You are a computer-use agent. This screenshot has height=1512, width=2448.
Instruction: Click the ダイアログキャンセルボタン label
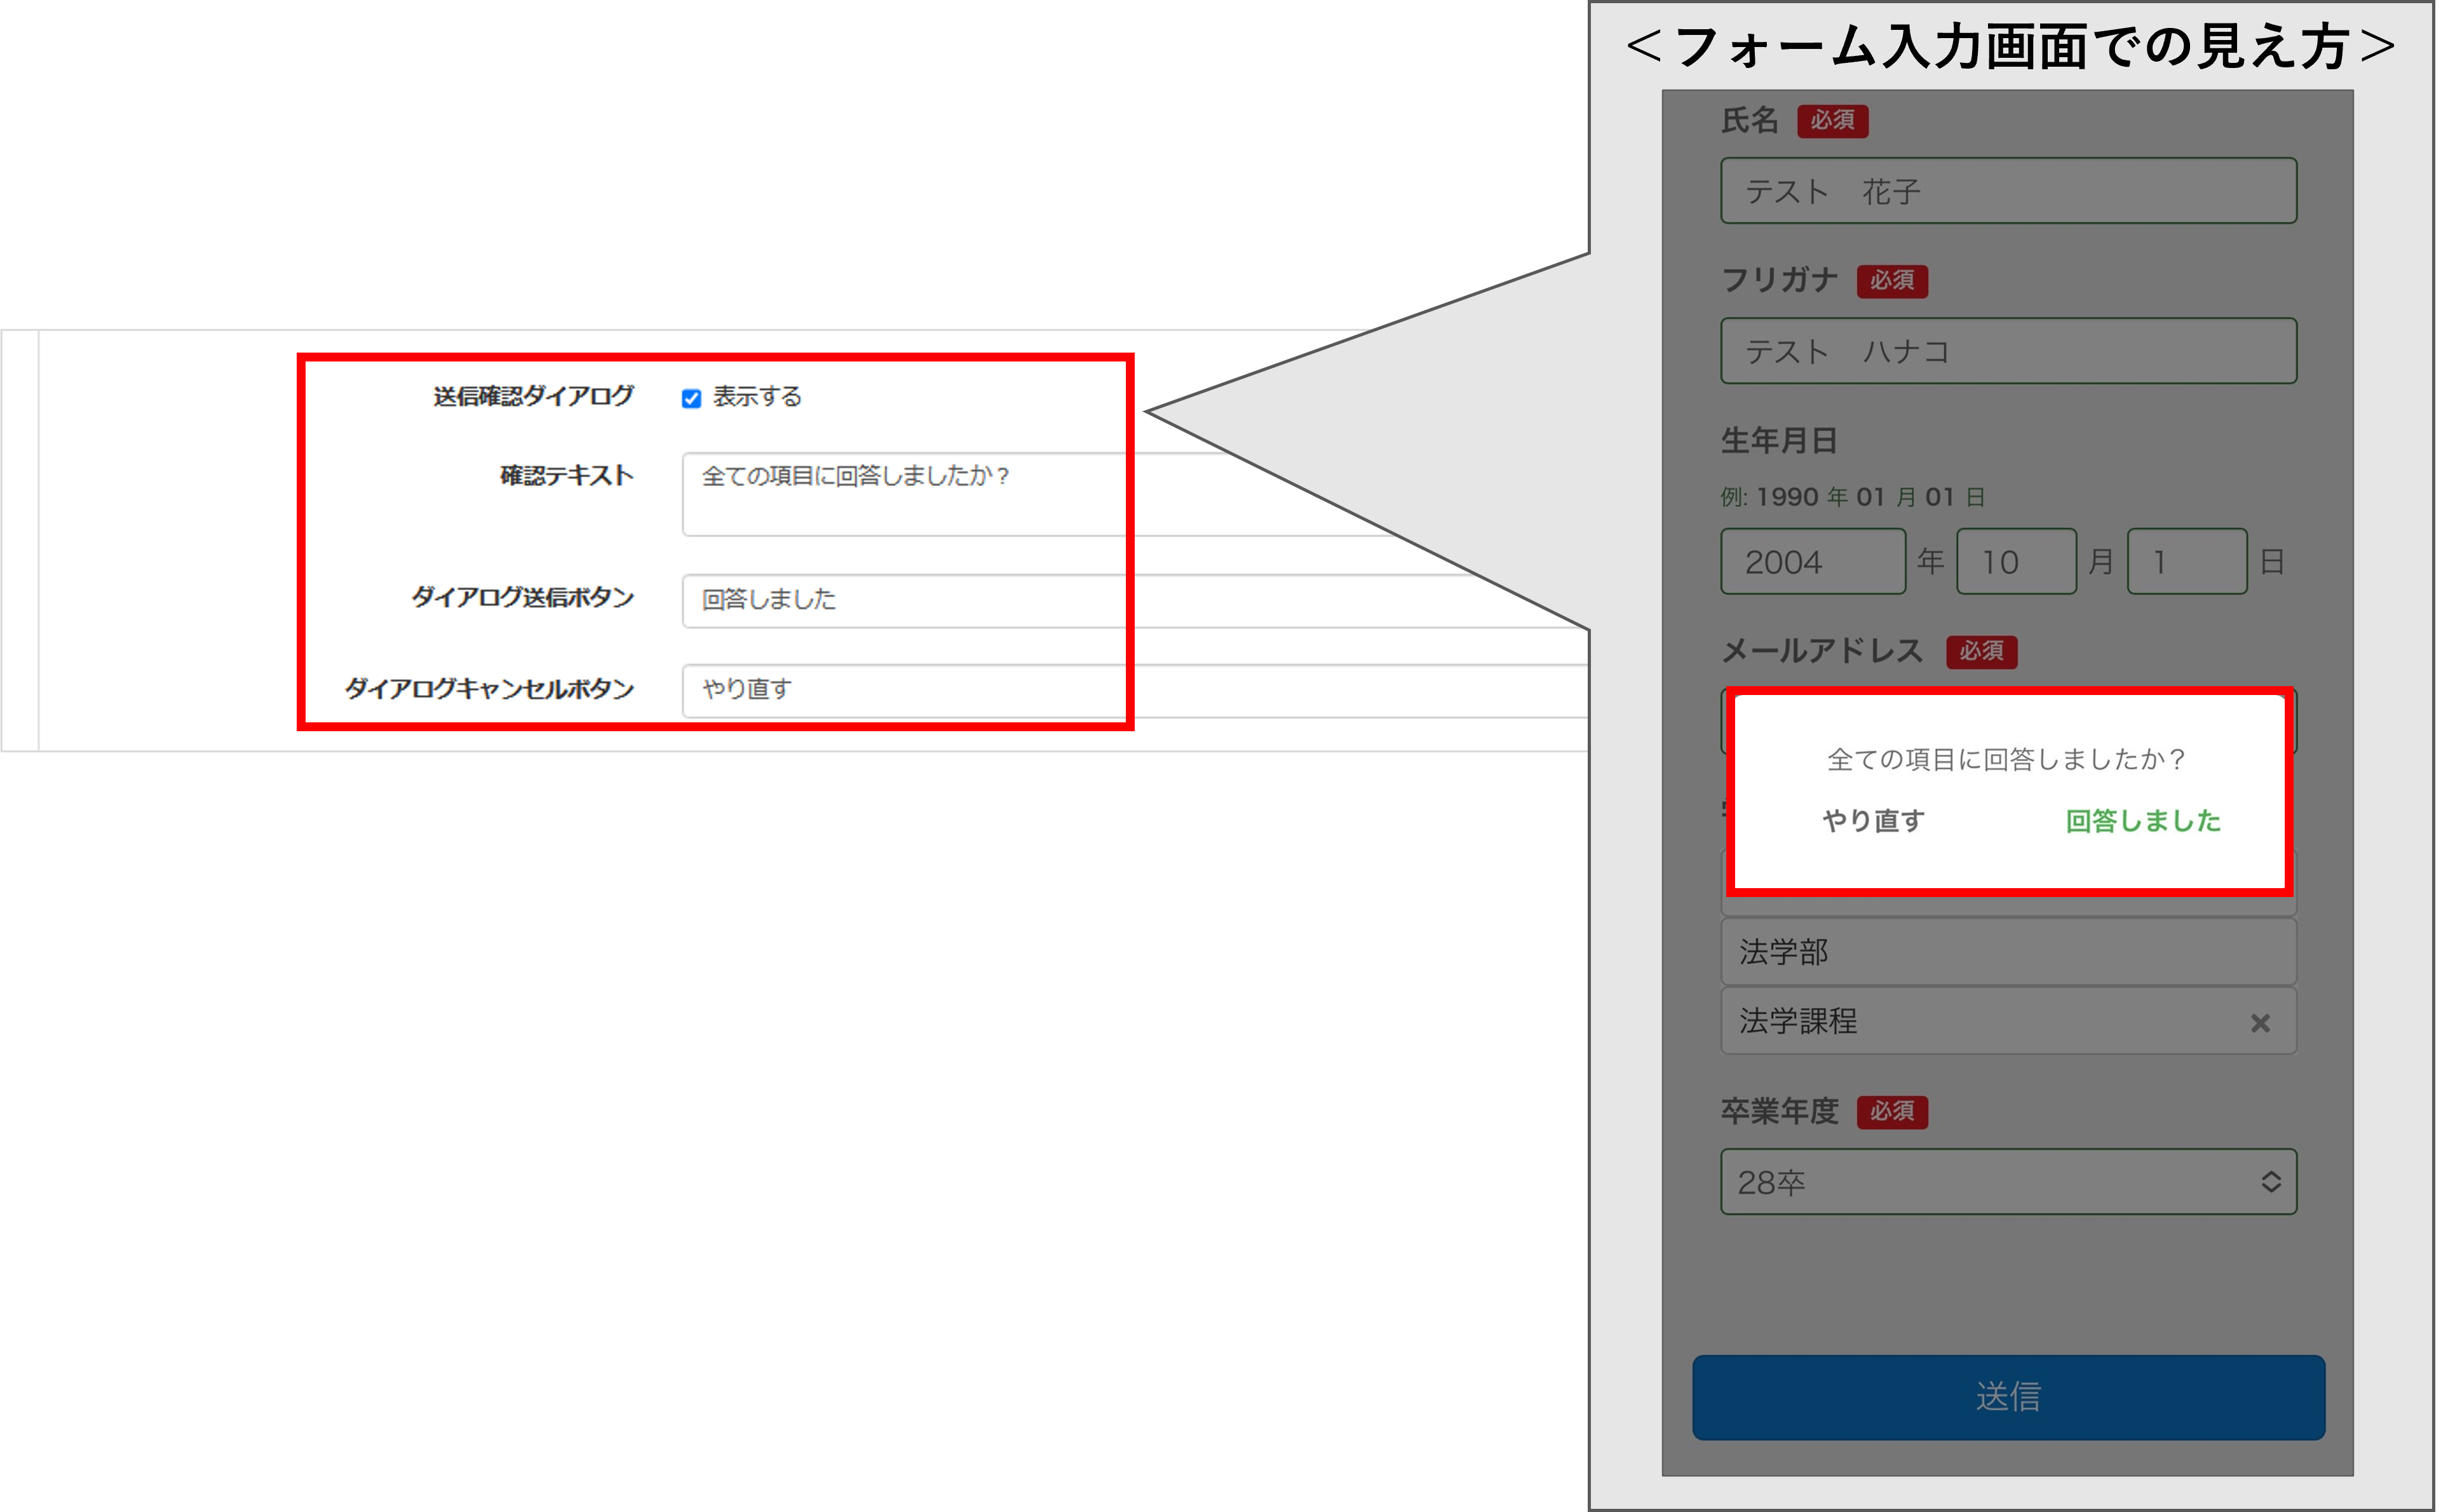tap(489, 689)
